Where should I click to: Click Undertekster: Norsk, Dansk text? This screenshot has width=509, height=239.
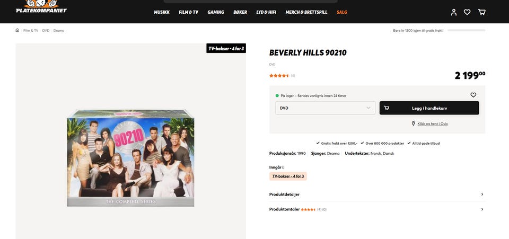[x=370, y=153]
